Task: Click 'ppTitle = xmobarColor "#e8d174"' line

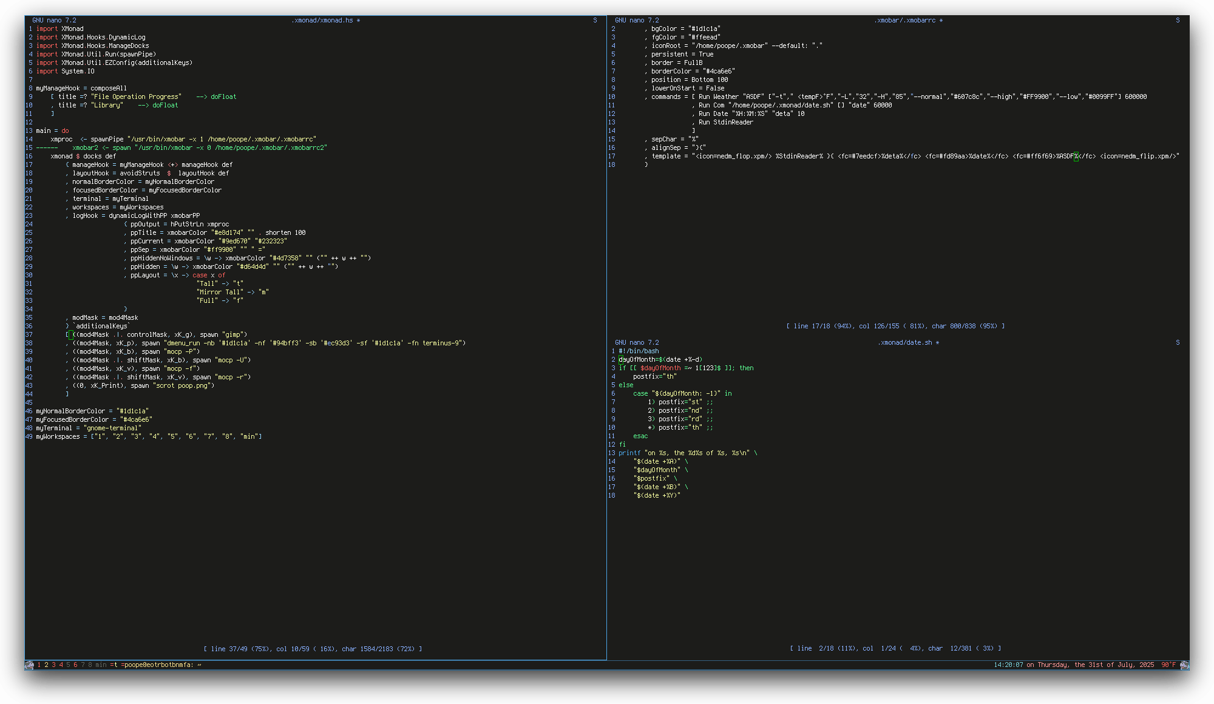Action: (215, 233)
